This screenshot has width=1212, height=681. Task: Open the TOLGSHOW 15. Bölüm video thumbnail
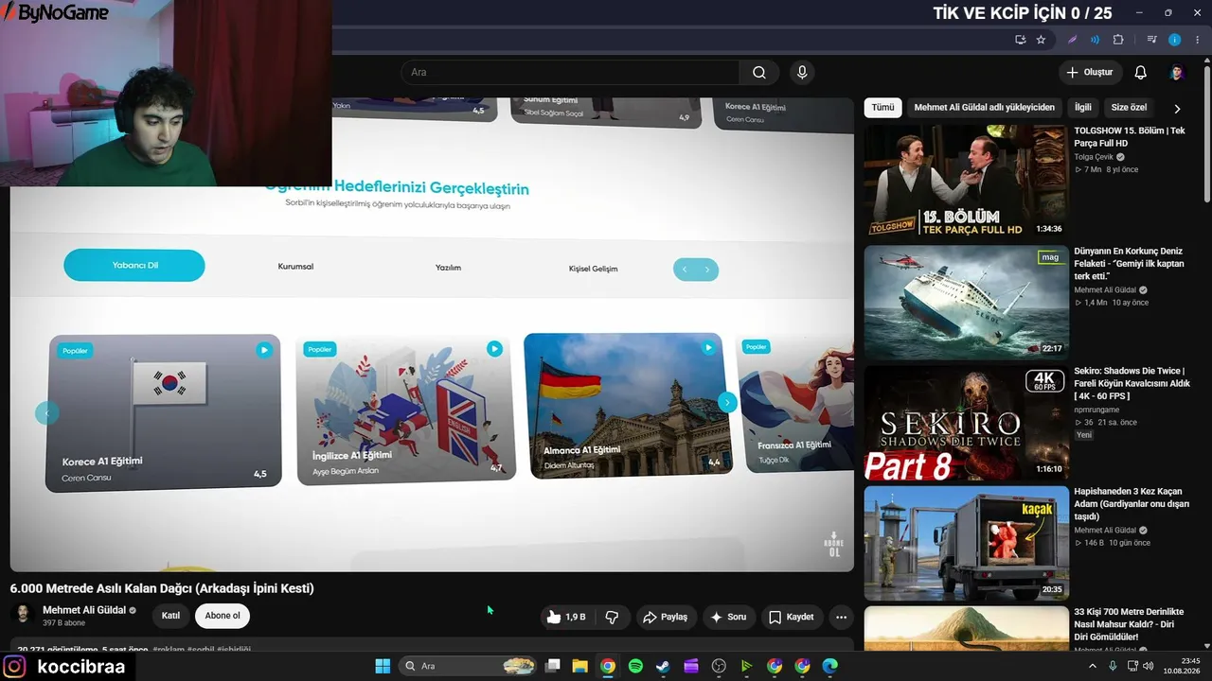click(x=966, y=181)
